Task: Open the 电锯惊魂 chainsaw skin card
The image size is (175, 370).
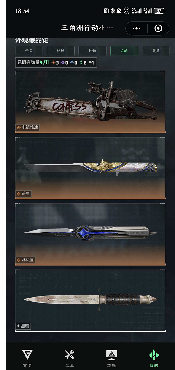Action: (90, 102)
